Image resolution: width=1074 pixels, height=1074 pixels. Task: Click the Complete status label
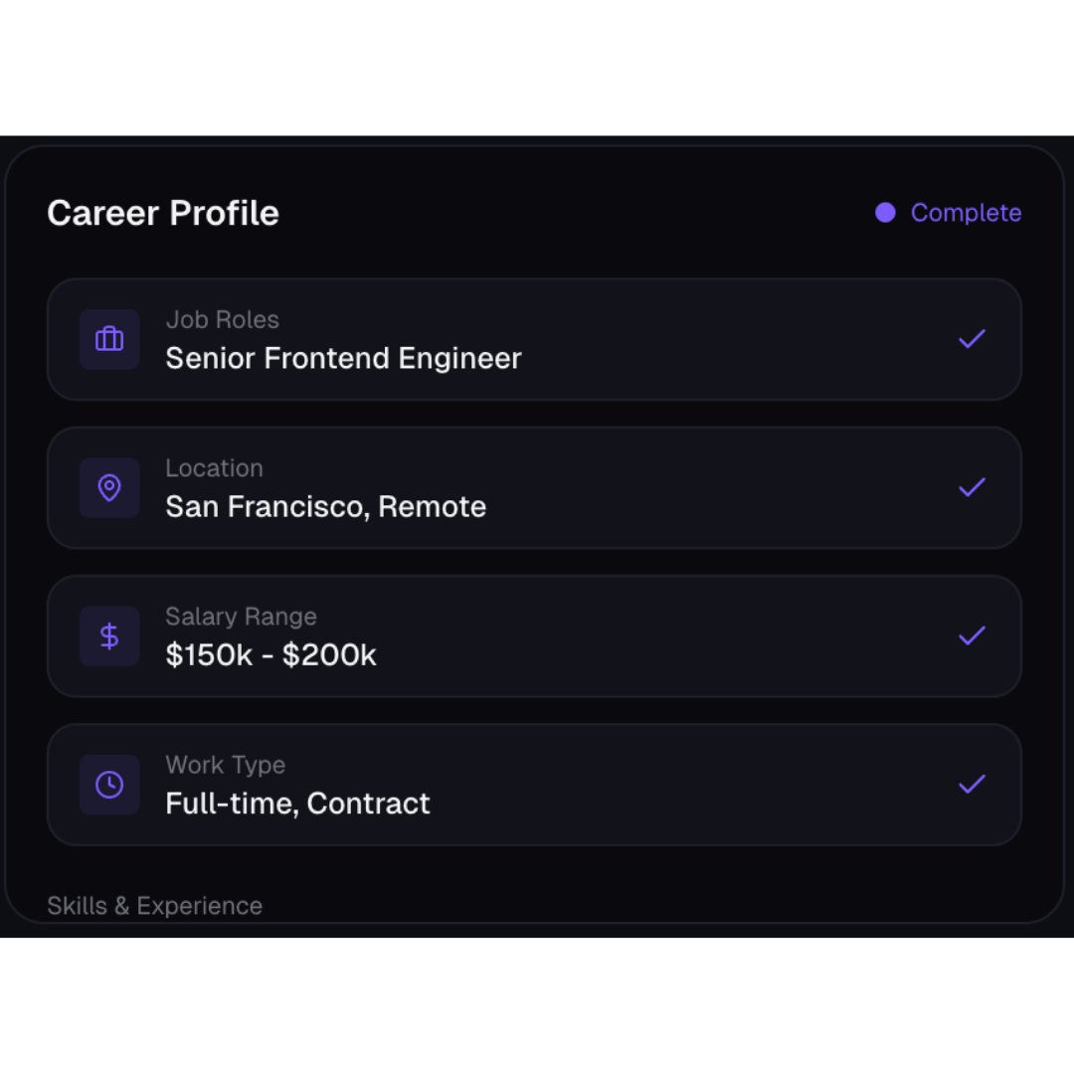[x=966, y=213]
